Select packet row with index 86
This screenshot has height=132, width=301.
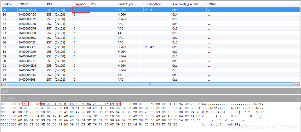click(x=151, y=42)
